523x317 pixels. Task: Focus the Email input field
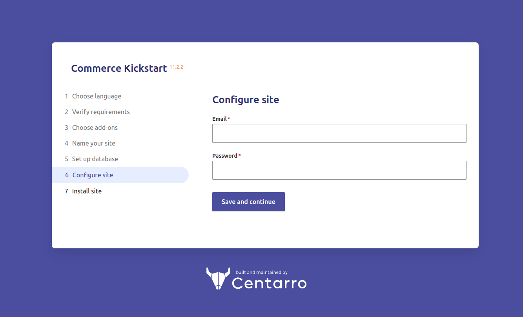coord(339,133)
